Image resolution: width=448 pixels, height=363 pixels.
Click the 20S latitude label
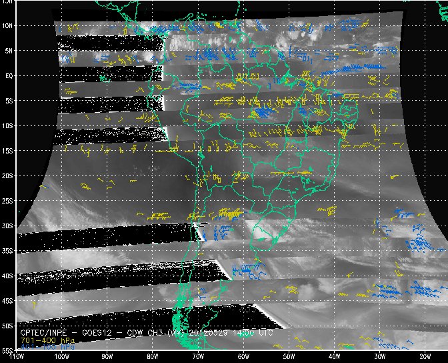(x=7, y=176)
